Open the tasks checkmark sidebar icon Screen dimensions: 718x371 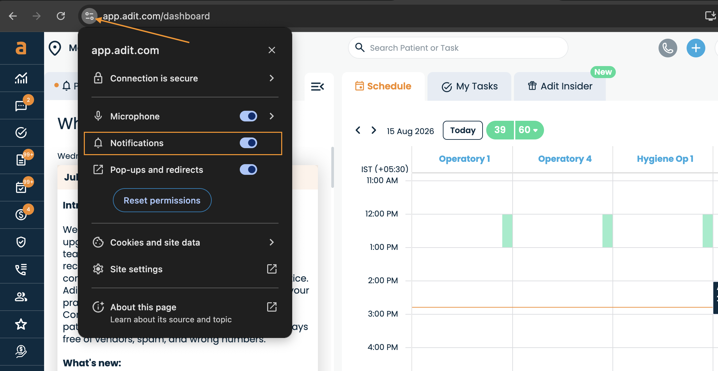point(21,133)
